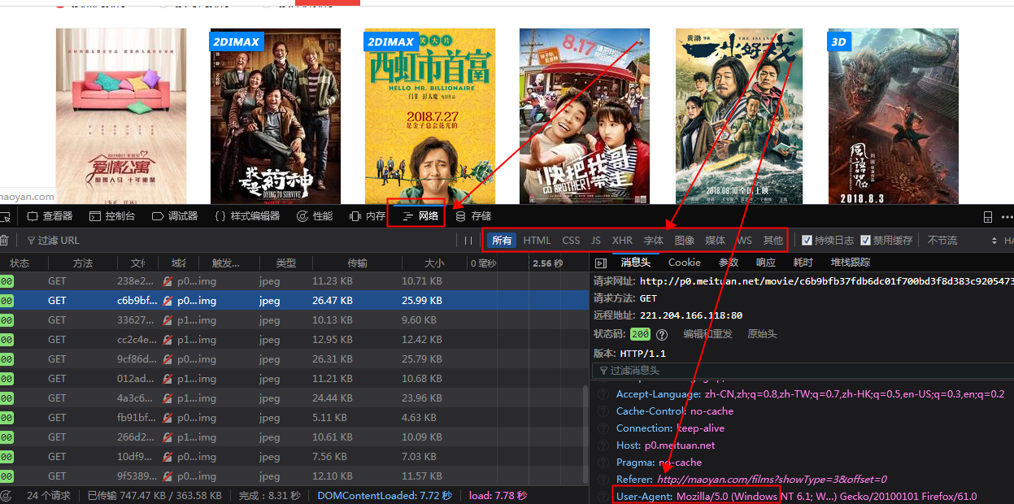Click the responsive design mode icon
This screenshot has height=504, width=1014.
pos(988,217)
